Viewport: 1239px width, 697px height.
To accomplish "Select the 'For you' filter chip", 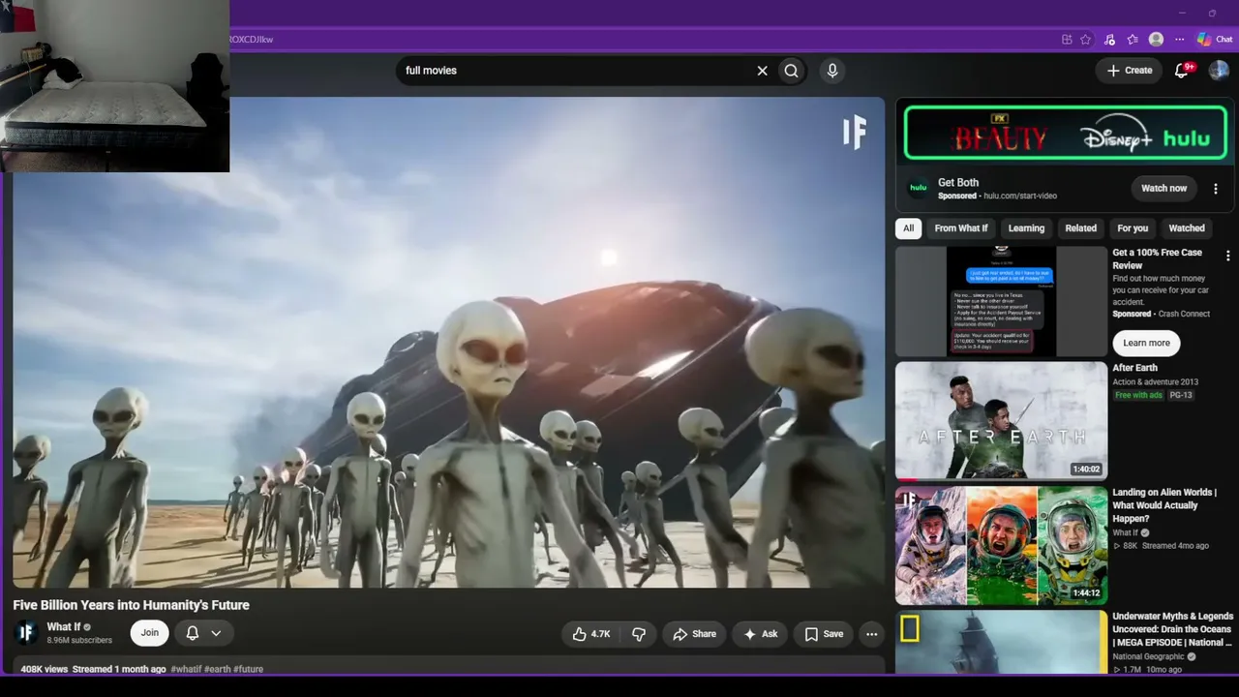I will point(1133,228).
